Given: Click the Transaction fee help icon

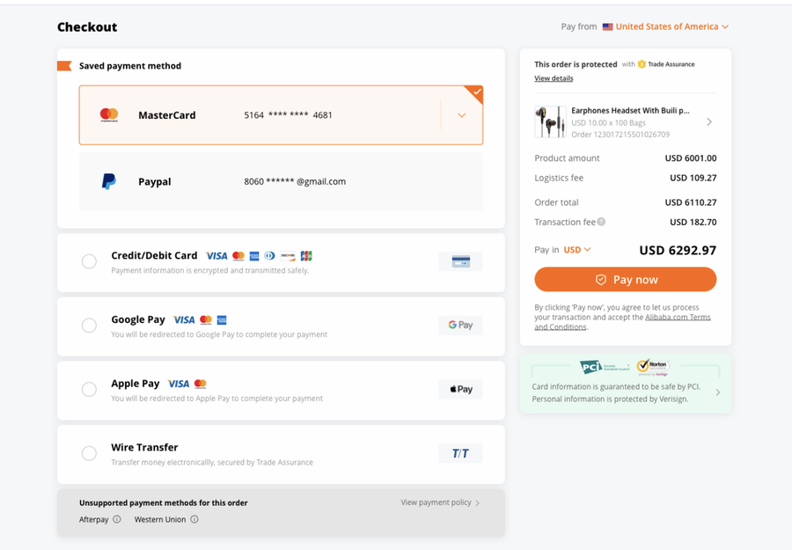Looking at the screenshot, I should pos(602,222).
